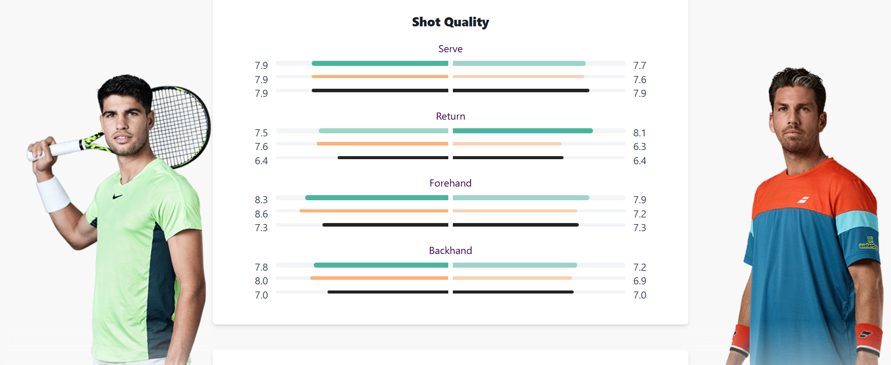Click the 8.1 Return value on right
The image size is (891, 365).
tap(640, 133)
